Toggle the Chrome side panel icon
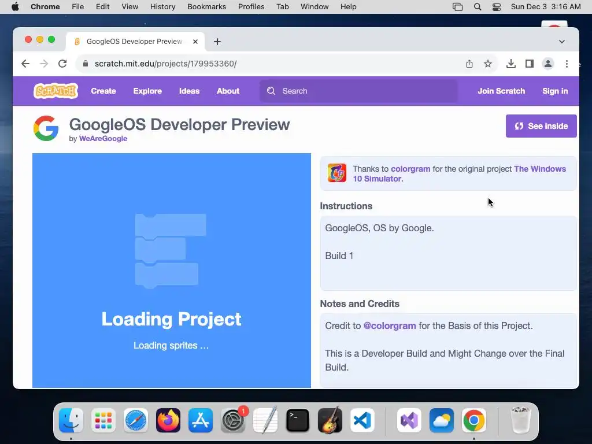Image resolution: width=592 pixels, height=444 pixels. click(530, 64)
